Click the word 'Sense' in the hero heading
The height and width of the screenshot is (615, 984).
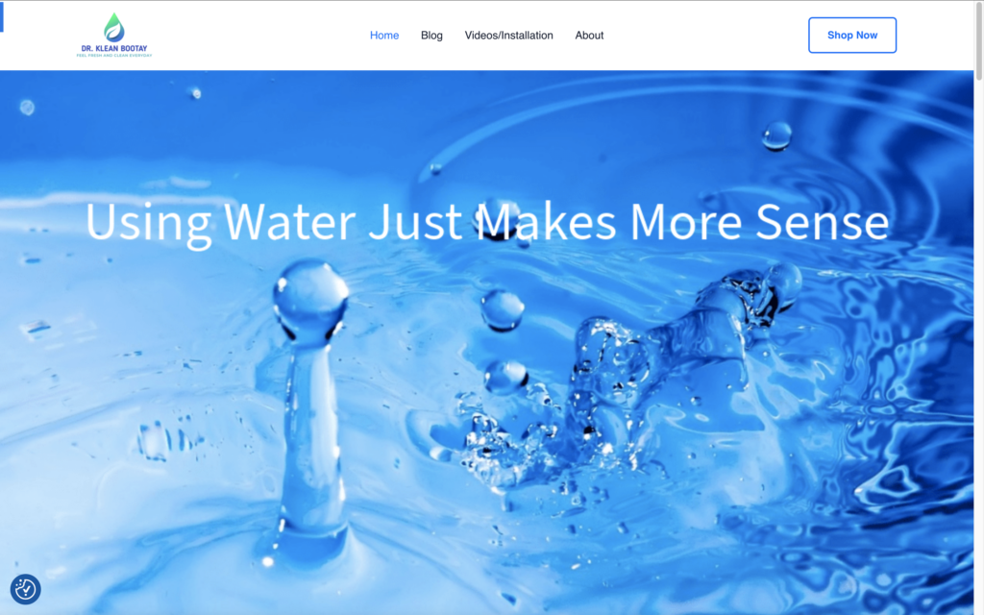click(823, 222)
